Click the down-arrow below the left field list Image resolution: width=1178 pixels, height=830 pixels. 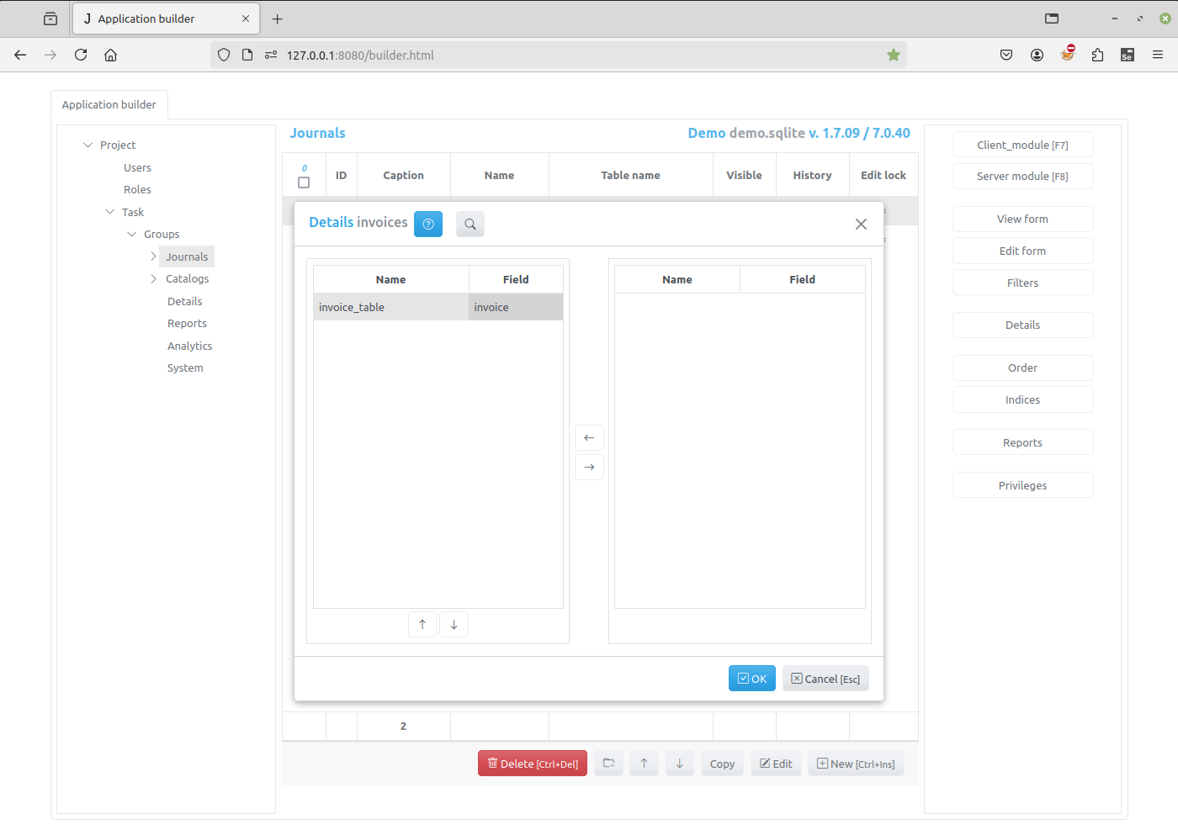454,624
